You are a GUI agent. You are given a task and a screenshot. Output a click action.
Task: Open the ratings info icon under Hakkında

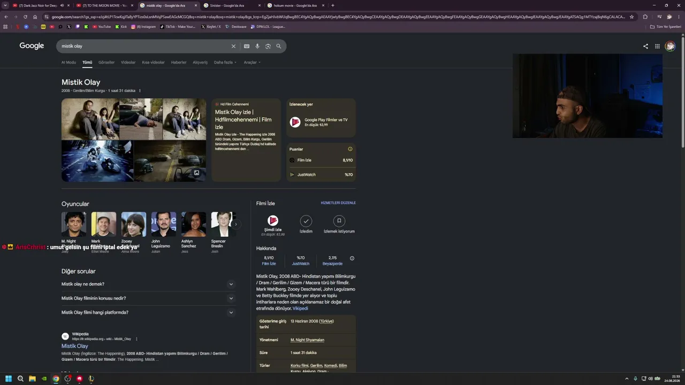point(352,258)
